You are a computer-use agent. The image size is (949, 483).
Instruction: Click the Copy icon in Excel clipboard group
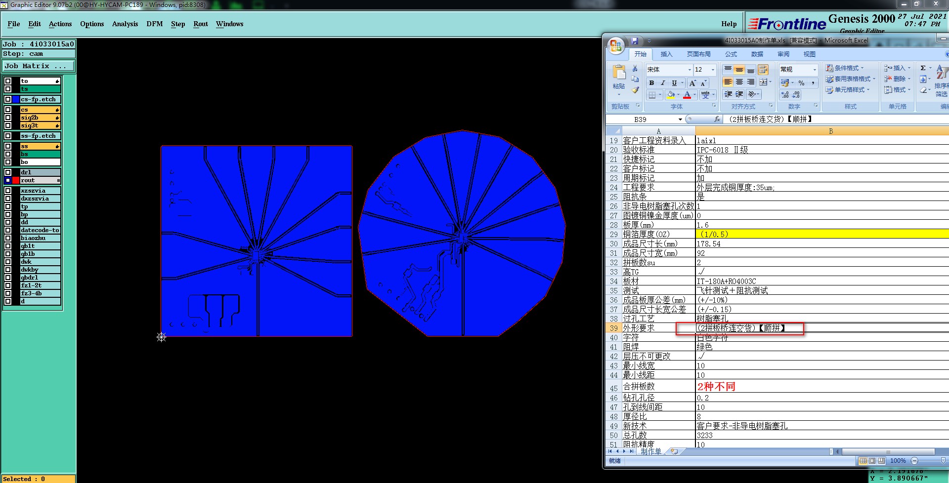point(635,79)
